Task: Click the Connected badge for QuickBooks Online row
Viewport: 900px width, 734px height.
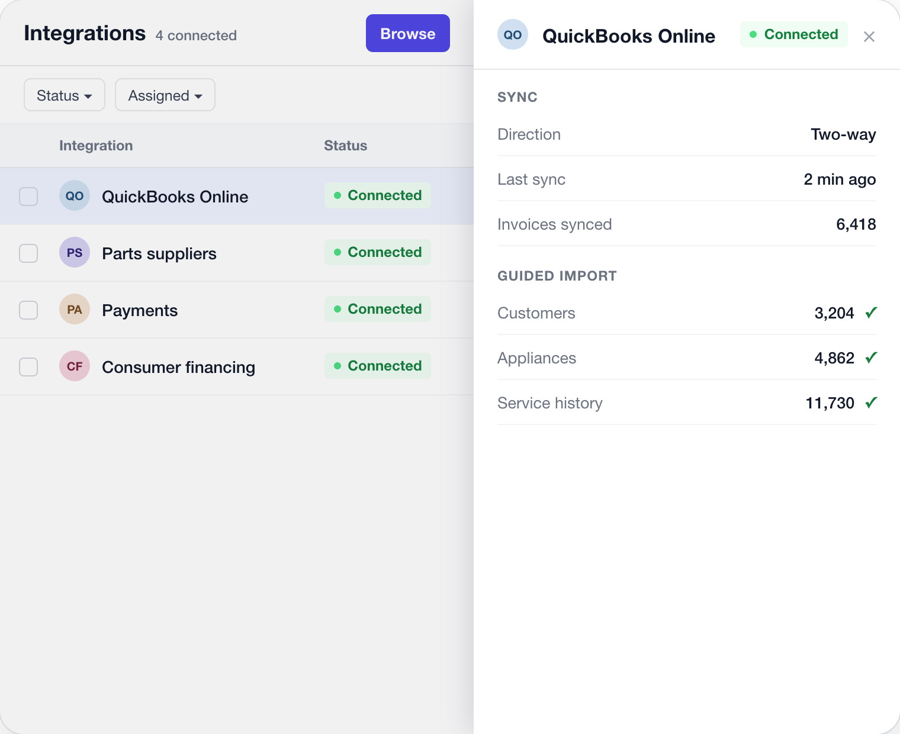Action: click(x=378, y=195)
